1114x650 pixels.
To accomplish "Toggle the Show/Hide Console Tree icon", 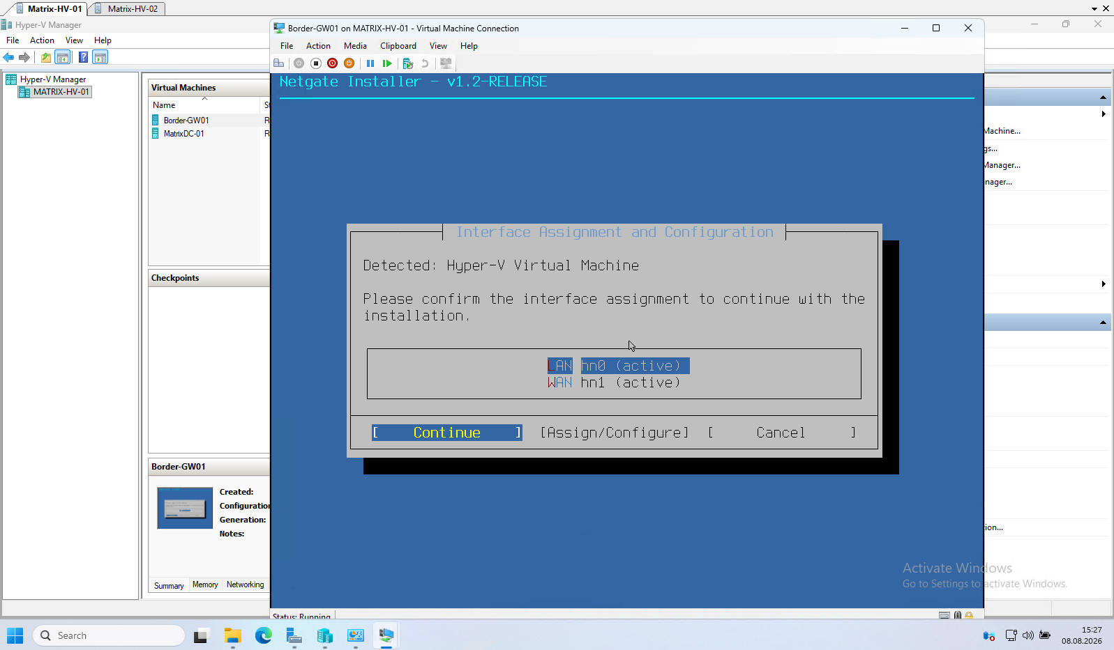I will [x=63, y=57].
